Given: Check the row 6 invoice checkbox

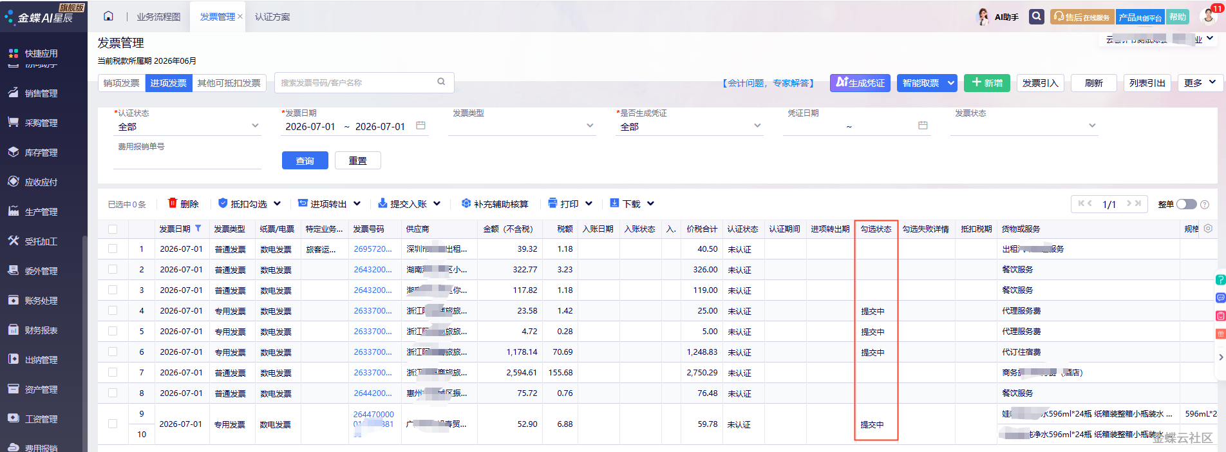Looking at the screenshot, I should [113, 352].
